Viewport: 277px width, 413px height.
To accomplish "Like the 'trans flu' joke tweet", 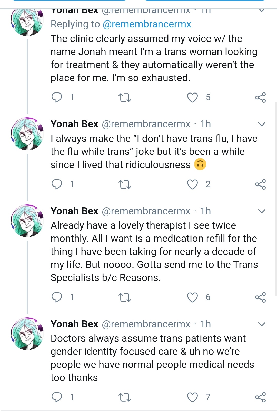I will point(192,184).
